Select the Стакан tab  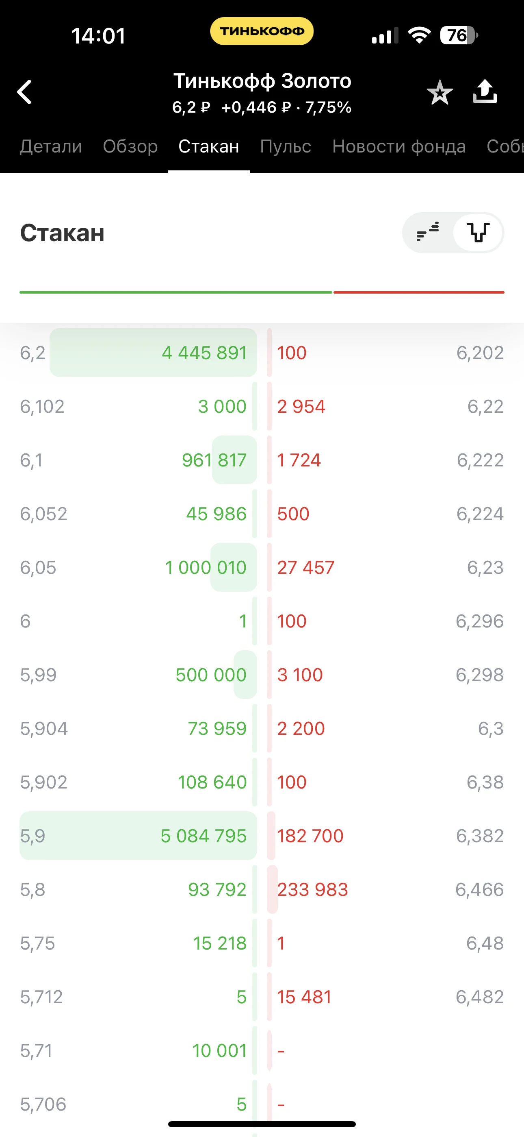click(x=209, y=146)
